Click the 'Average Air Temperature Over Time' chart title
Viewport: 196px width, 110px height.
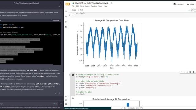point(111,20)
